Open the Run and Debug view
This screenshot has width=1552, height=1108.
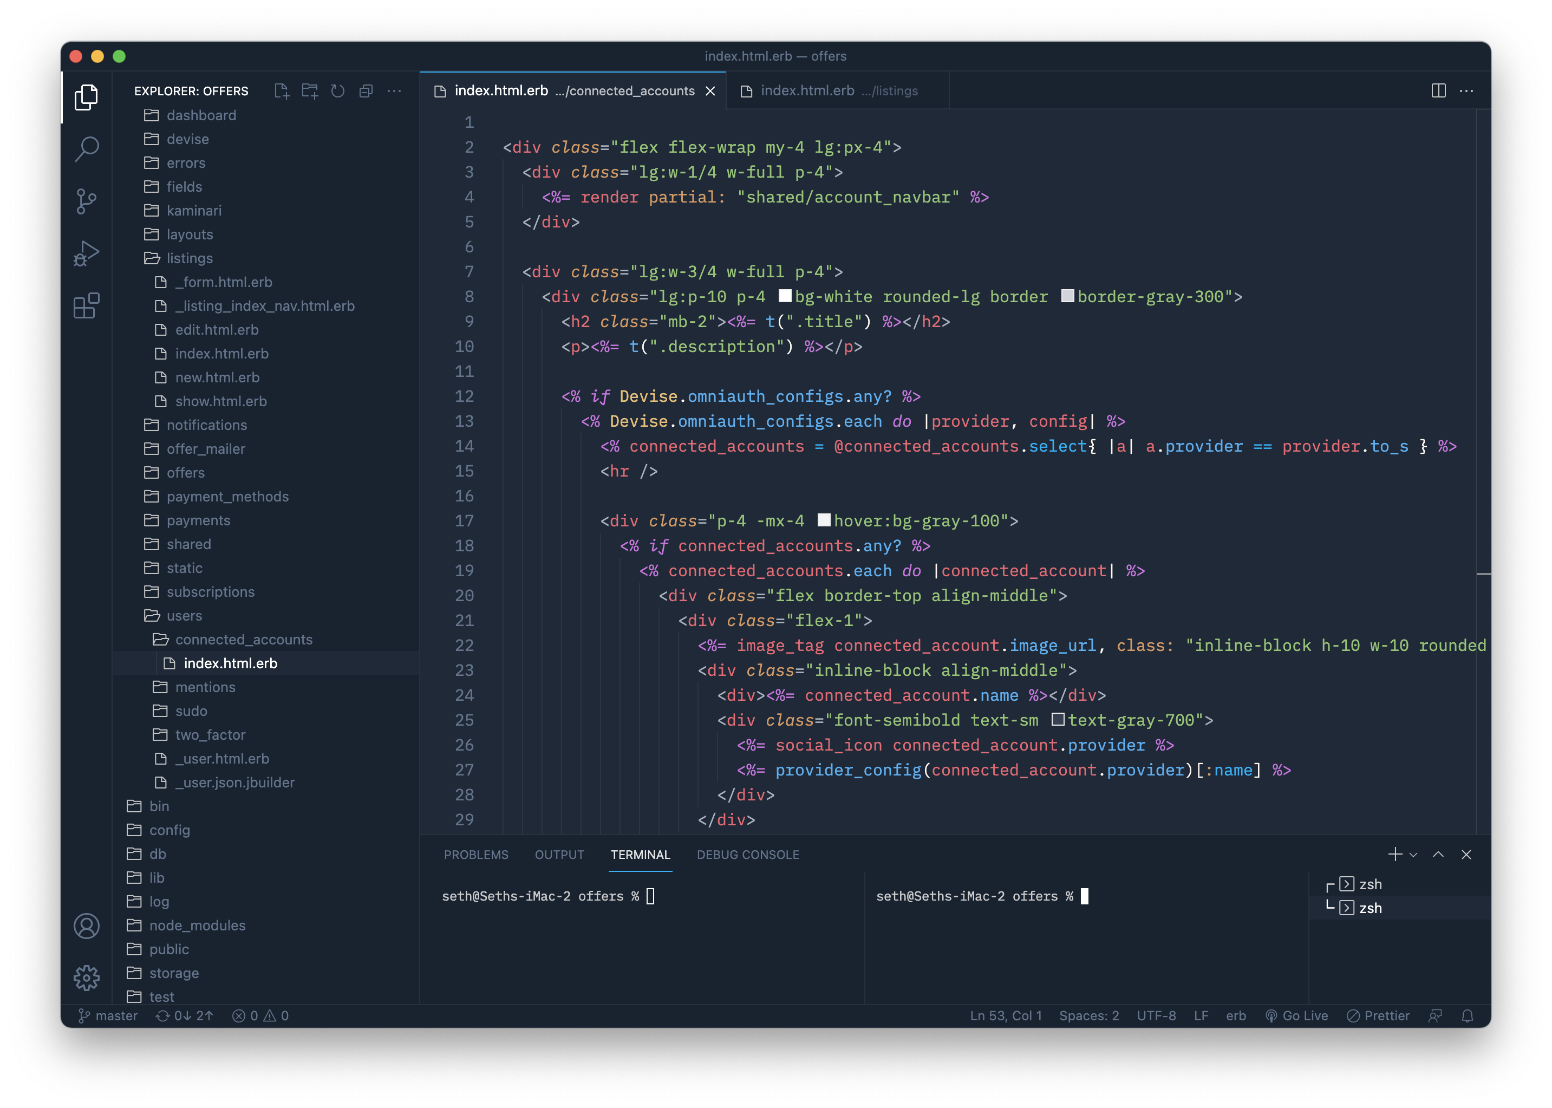coord(87,253)
